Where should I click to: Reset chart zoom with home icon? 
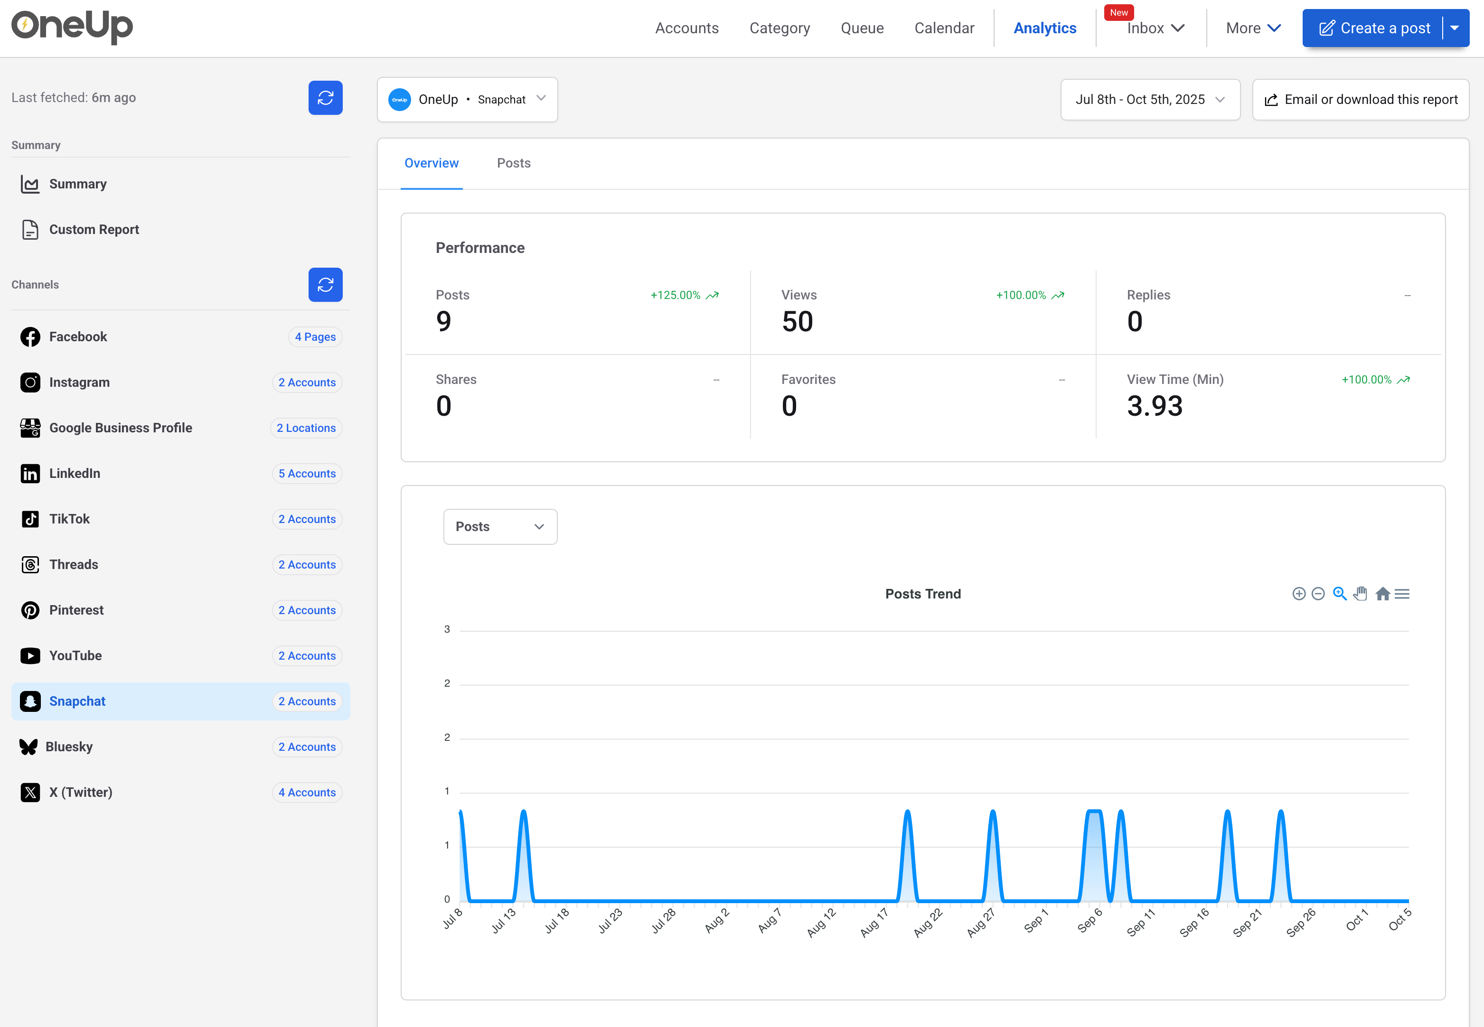1382,594
